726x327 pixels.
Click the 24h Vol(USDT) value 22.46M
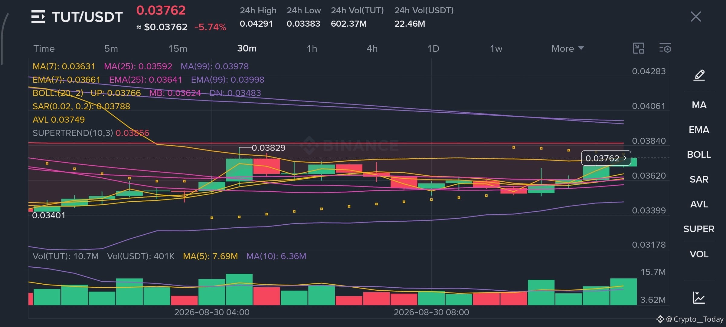(x=410, y=24)
